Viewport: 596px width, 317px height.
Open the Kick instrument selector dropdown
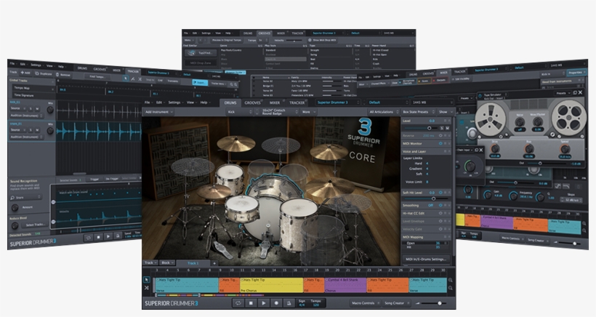pos(240,112)
